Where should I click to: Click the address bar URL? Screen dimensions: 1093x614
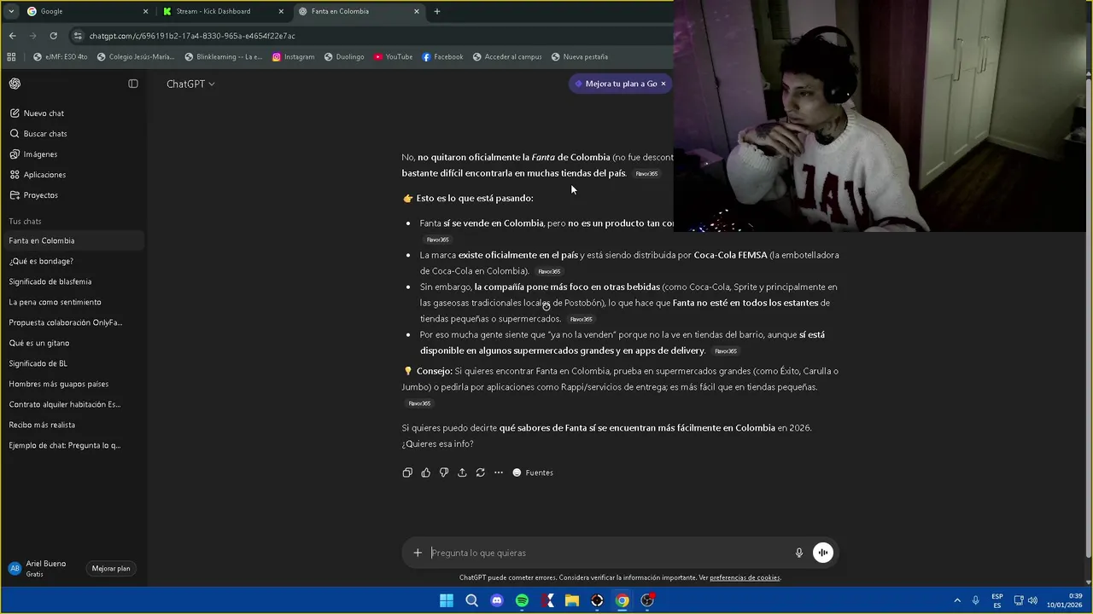click(x=192, y=36)
